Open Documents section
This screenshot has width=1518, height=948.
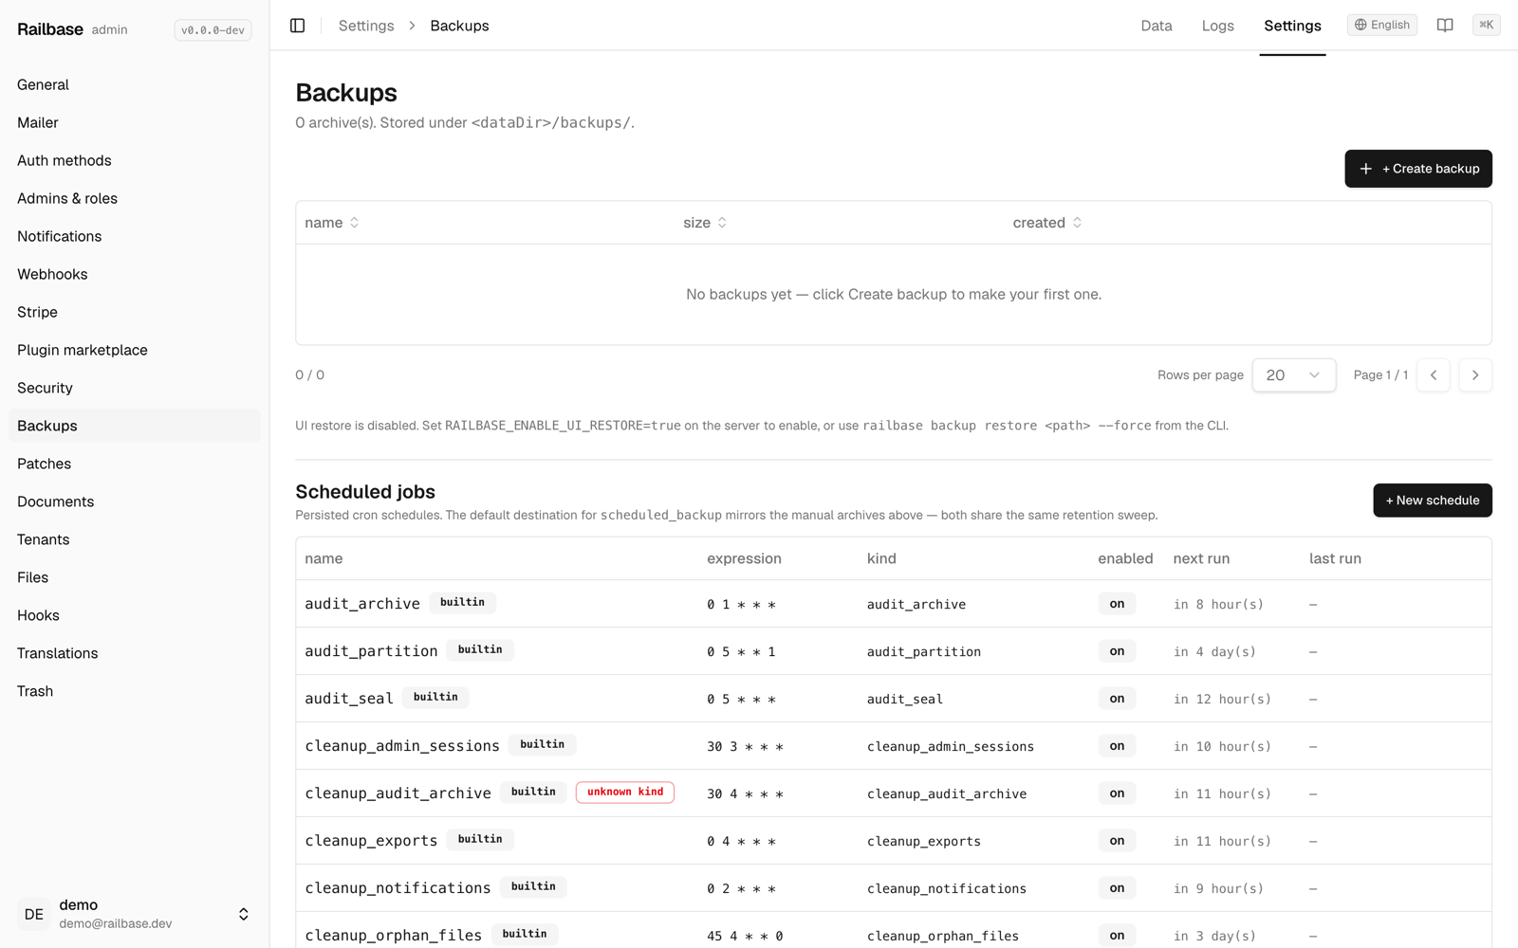135,501
